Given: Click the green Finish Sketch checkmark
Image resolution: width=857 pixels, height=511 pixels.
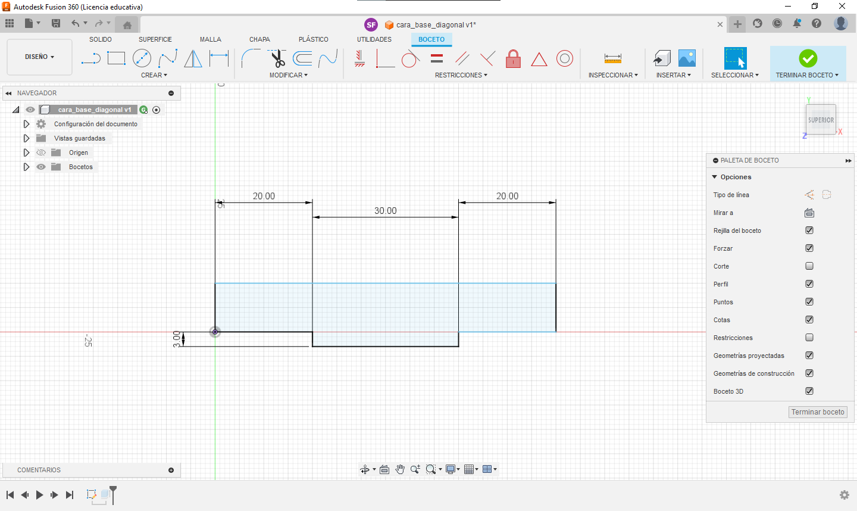Looking at the screenshot, I should (x=808, y=58).
